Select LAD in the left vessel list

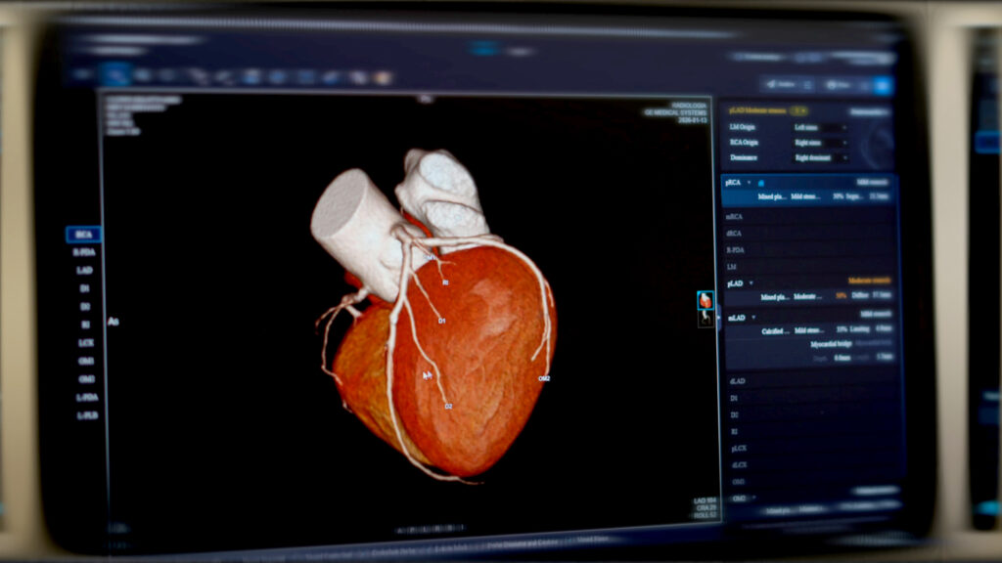coord(84,270)
